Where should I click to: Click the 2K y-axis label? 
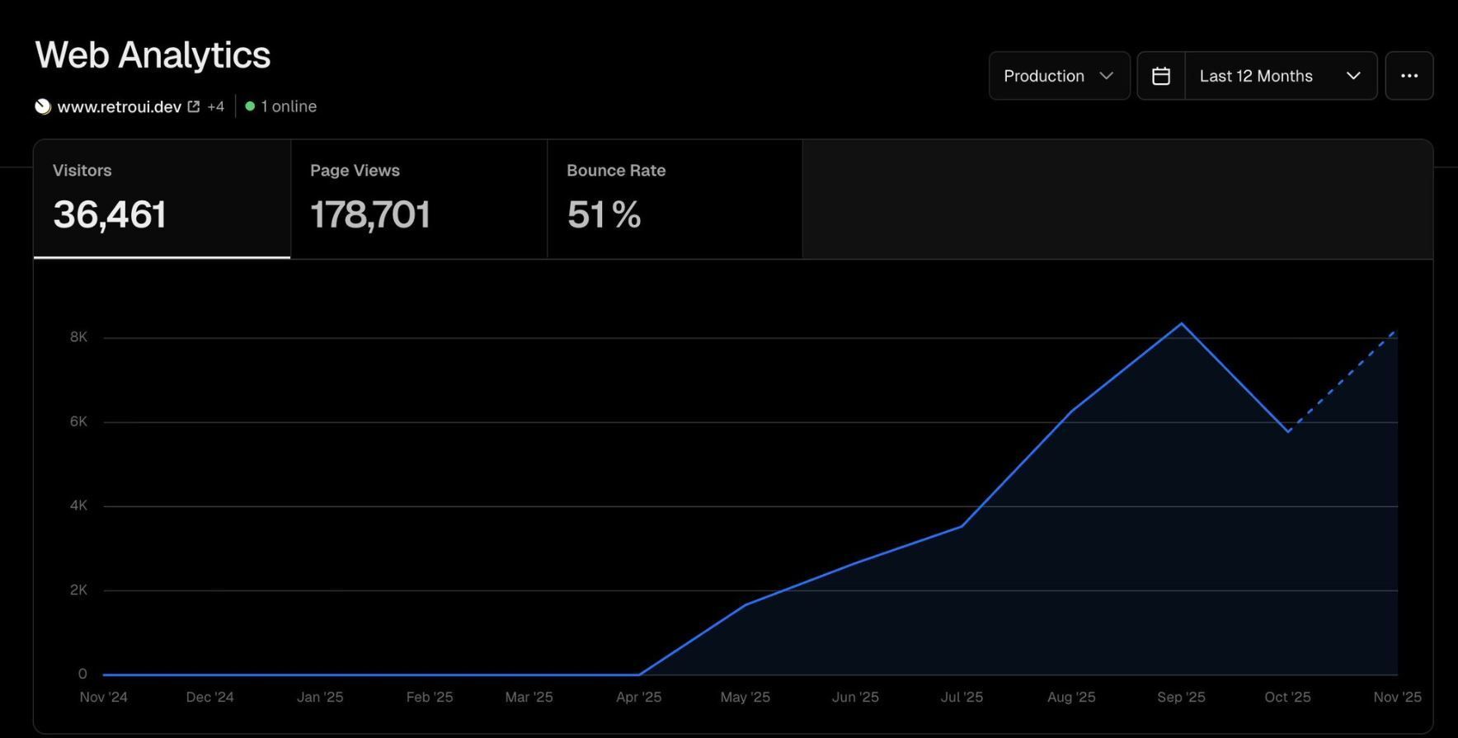78,590
